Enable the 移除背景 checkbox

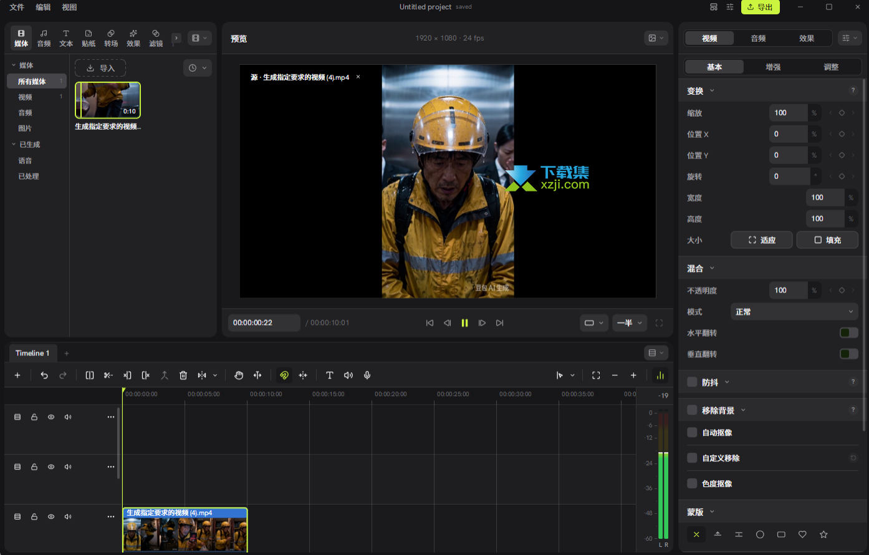692,410
